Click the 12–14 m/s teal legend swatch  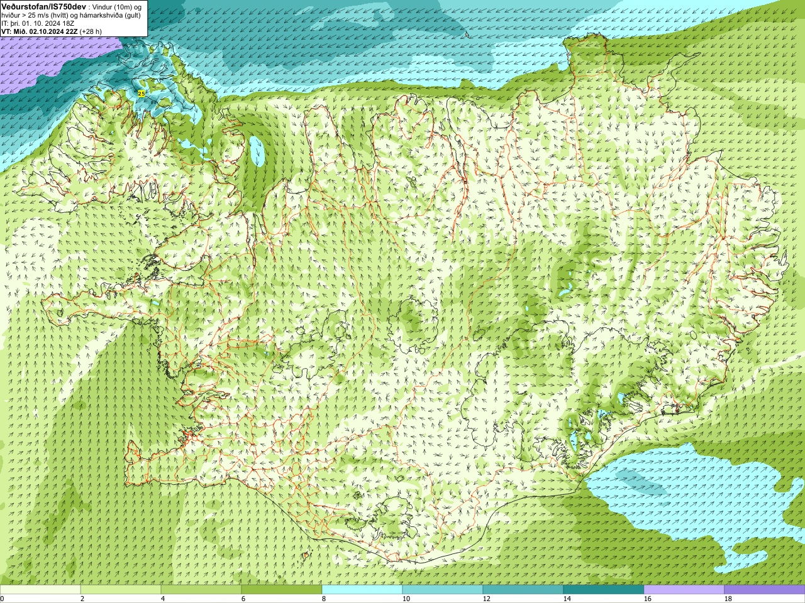pyautogui.click(x=523, y=590)
